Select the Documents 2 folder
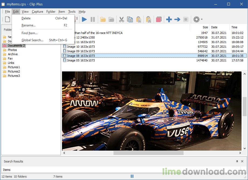This screenshot has height=180, width=248. [x=16, y=46]
